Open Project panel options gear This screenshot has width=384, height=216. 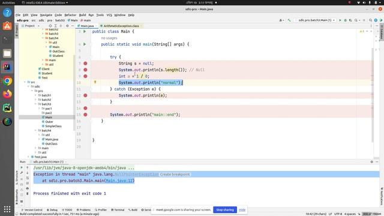click(x=67, y=26)
